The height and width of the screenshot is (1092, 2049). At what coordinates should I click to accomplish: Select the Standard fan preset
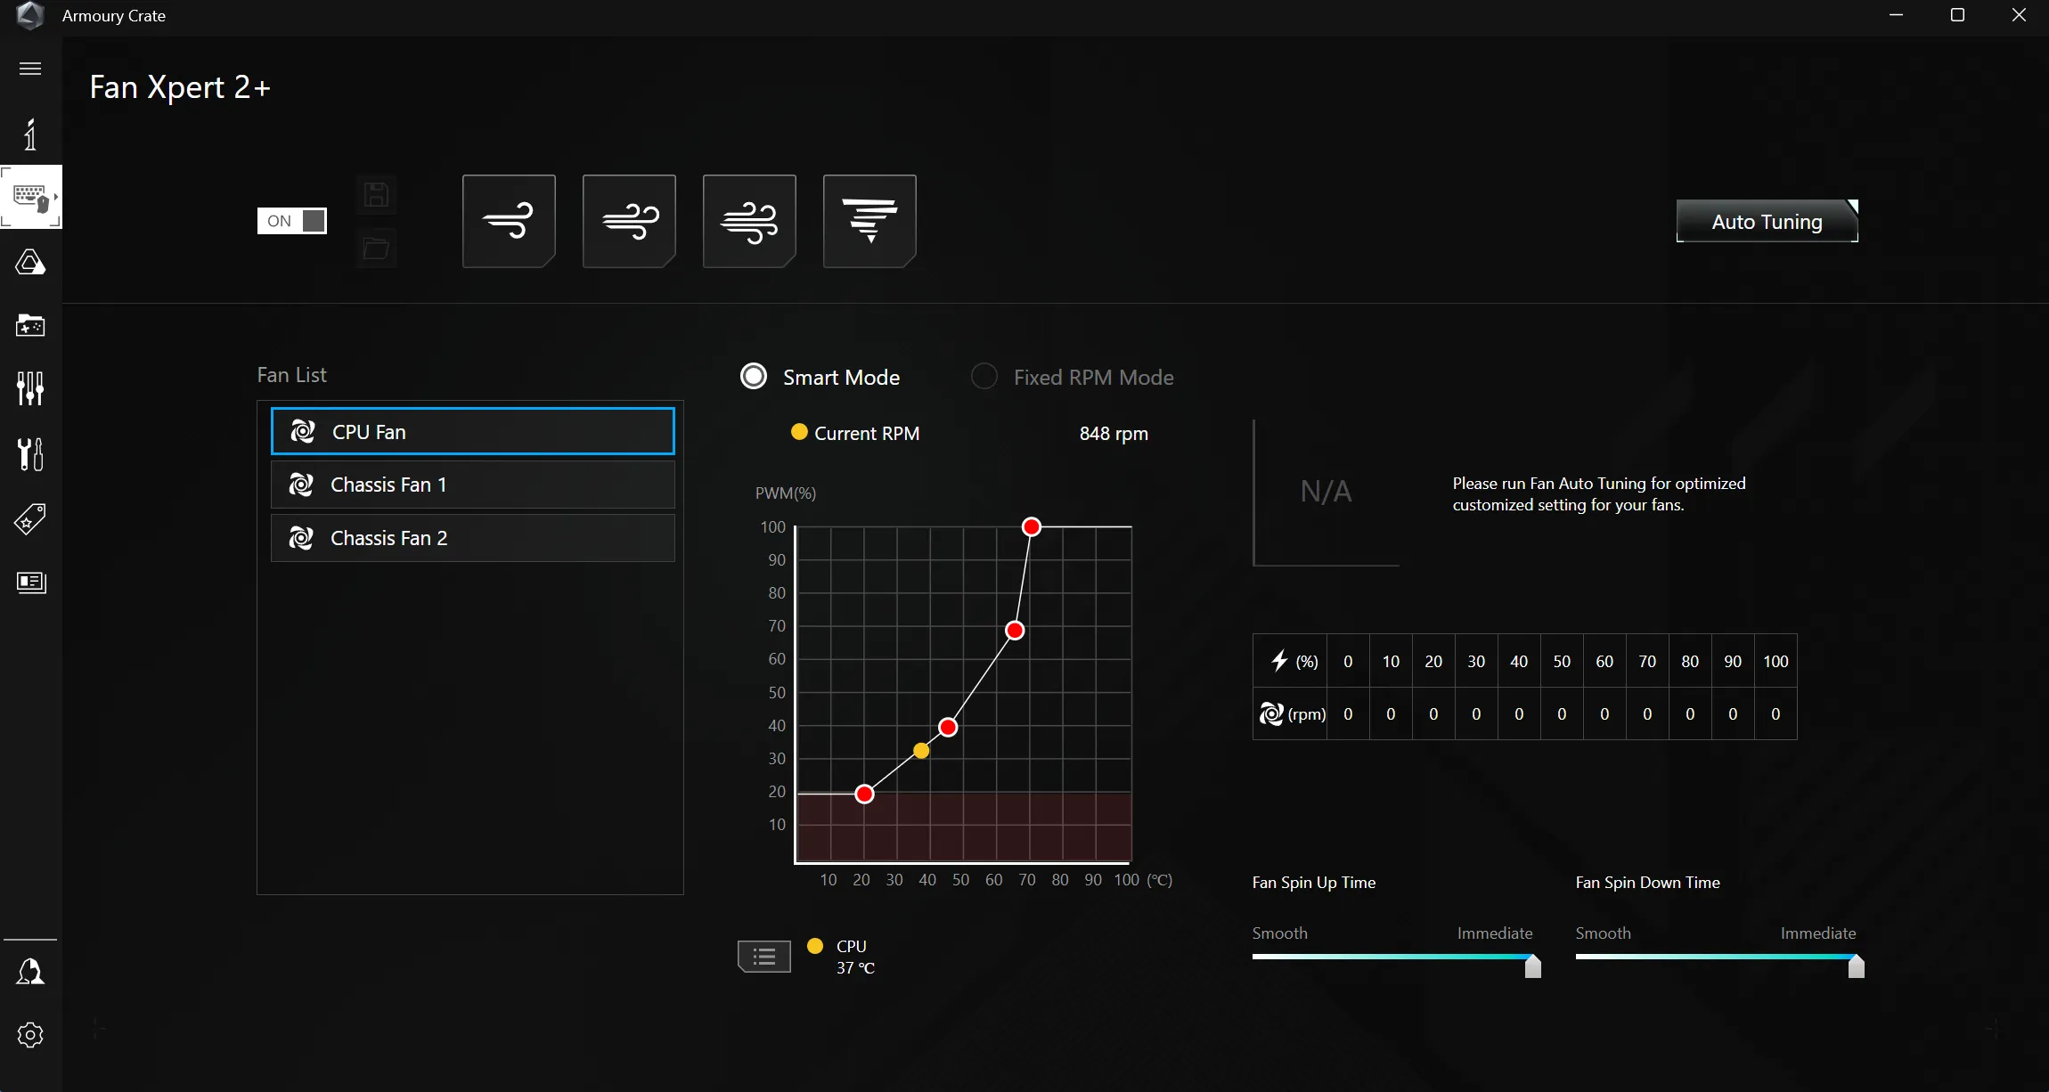click(629, 221)
